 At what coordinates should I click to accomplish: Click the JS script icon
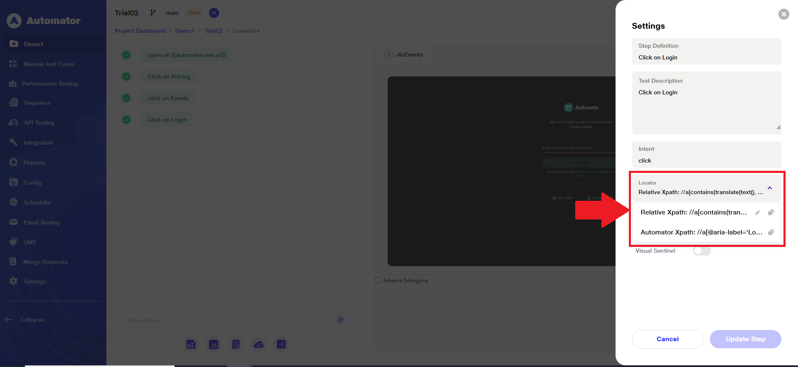(x=214, y=344)
